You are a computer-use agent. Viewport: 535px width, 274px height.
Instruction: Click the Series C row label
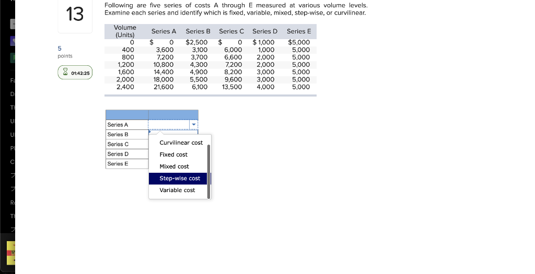[118, 144]
